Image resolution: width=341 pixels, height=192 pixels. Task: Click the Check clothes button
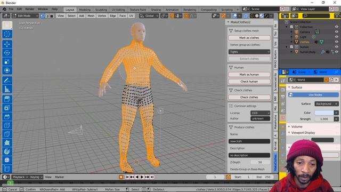(249, 97)
